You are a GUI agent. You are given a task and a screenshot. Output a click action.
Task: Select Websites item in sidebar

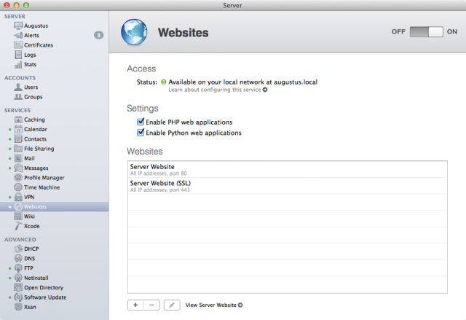click(x=55, y=207)
